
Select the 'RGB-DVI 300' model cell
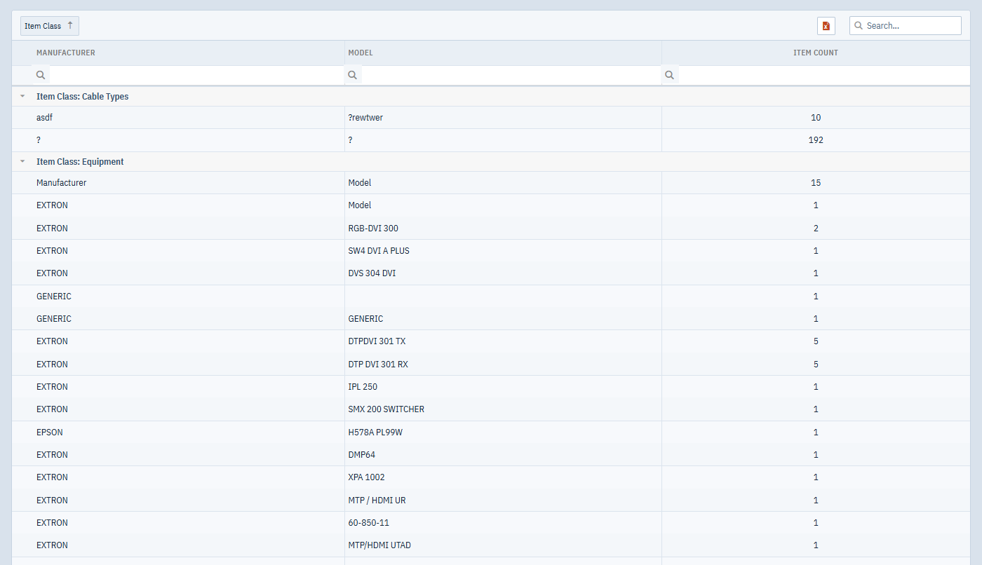(503, 229)
